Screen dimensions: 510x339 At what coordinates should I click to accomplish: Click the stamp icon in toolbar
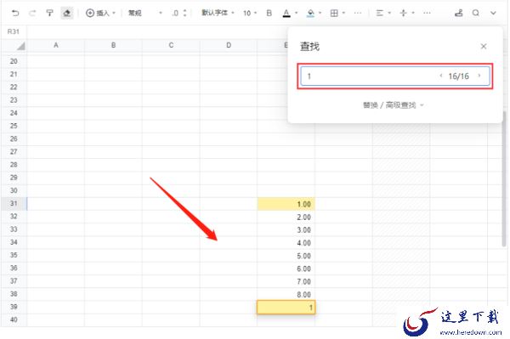[x=459, y=13]
